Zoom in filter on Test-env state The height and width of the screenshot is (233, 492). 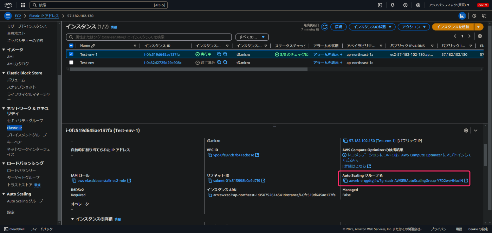[x=219, y=62]
